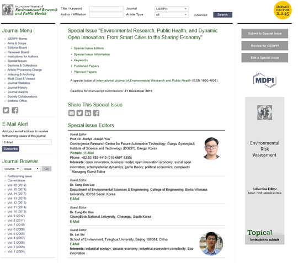Image resolution: width=298 pixels, height=263 pixels.
Task: Open Vol. 10 (2013) link
Action: point(17,212)
